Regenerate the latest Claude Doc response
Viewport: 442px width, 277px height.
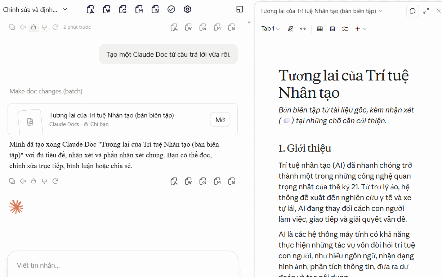click(55, 181)
